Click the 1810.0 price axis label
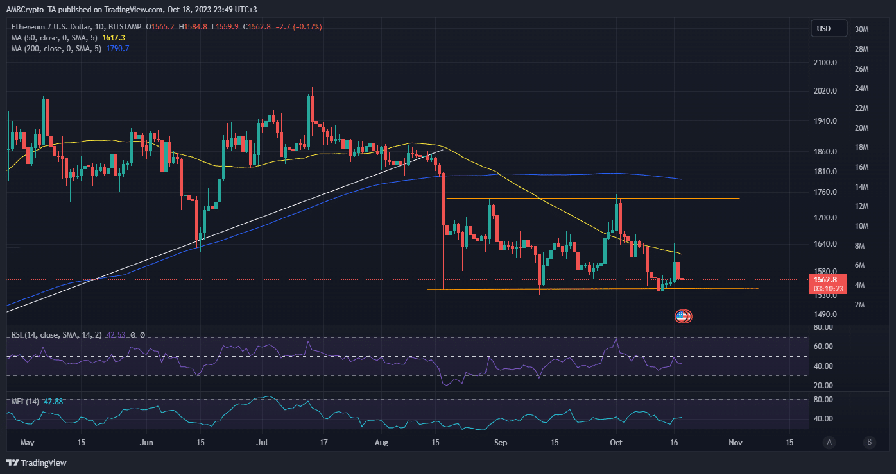Image resolution: width=896 pixels, height=474 pixels. point(824,172)
